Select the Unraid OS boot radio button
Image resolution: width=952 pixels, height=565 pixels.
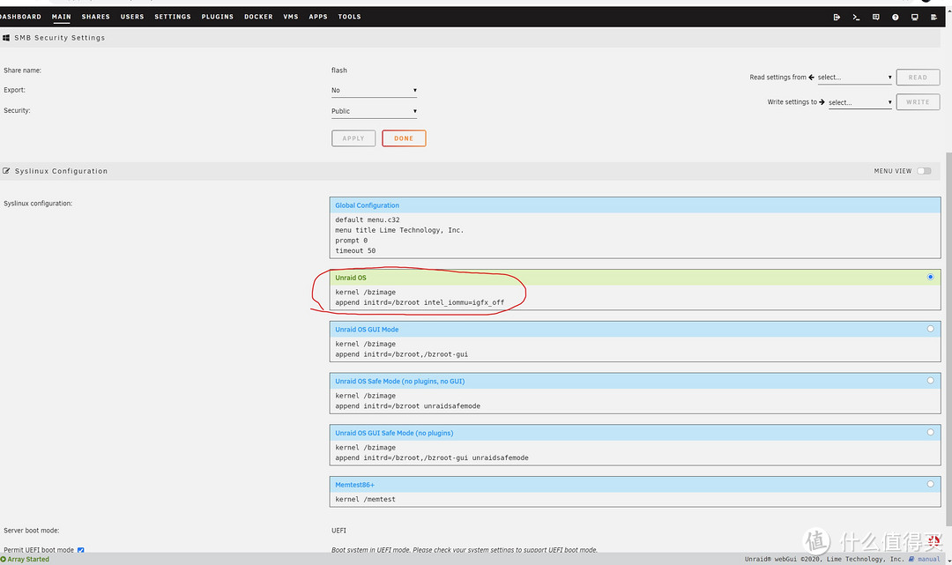(930, 277)
